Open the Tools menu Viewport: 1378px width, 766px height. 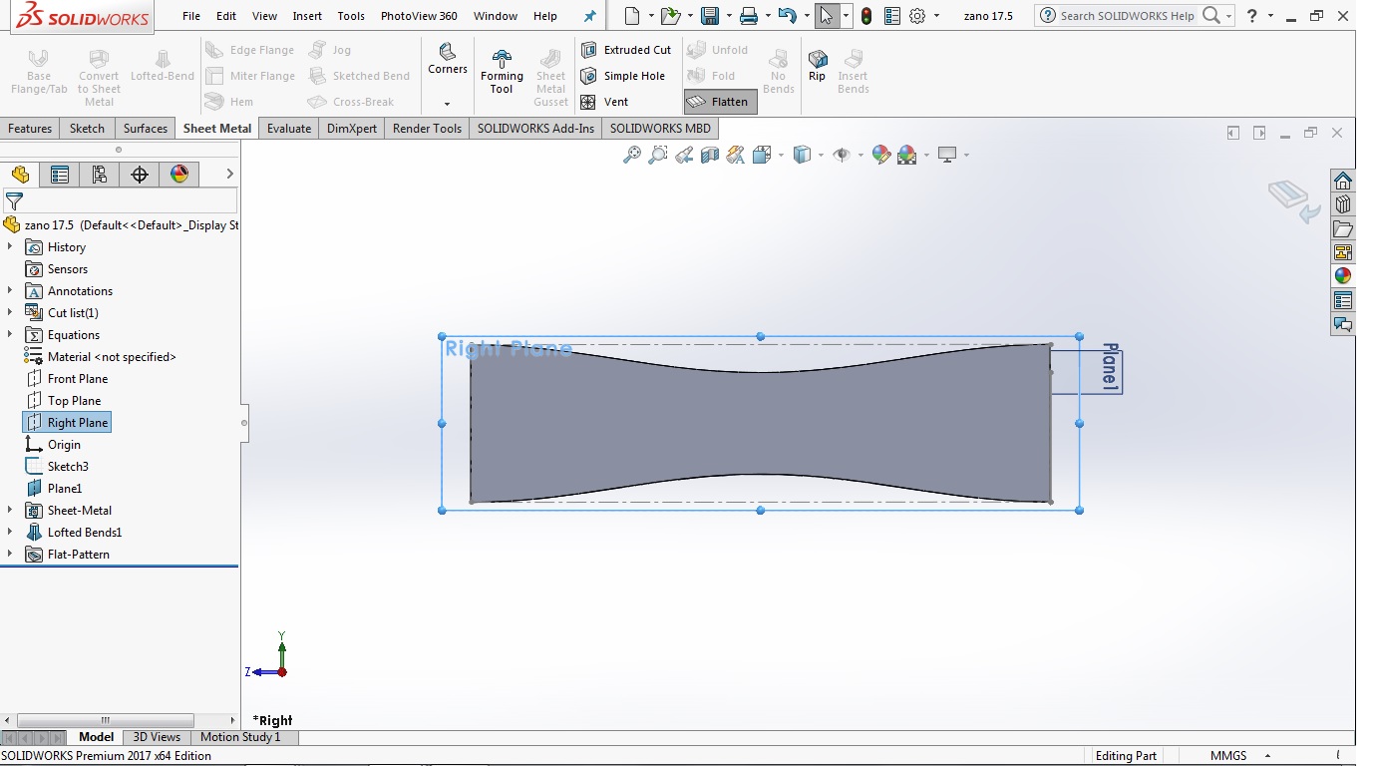pyautogui.click(x=351, y=16)
